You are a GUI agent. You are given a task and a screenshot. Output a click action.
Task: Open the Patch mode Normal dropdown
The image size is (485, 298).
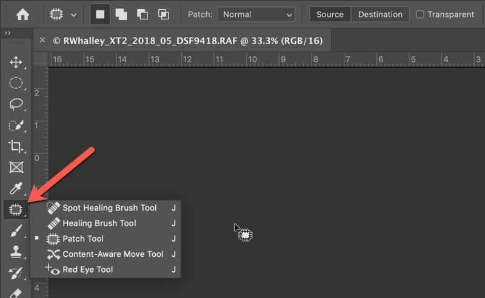256,15
